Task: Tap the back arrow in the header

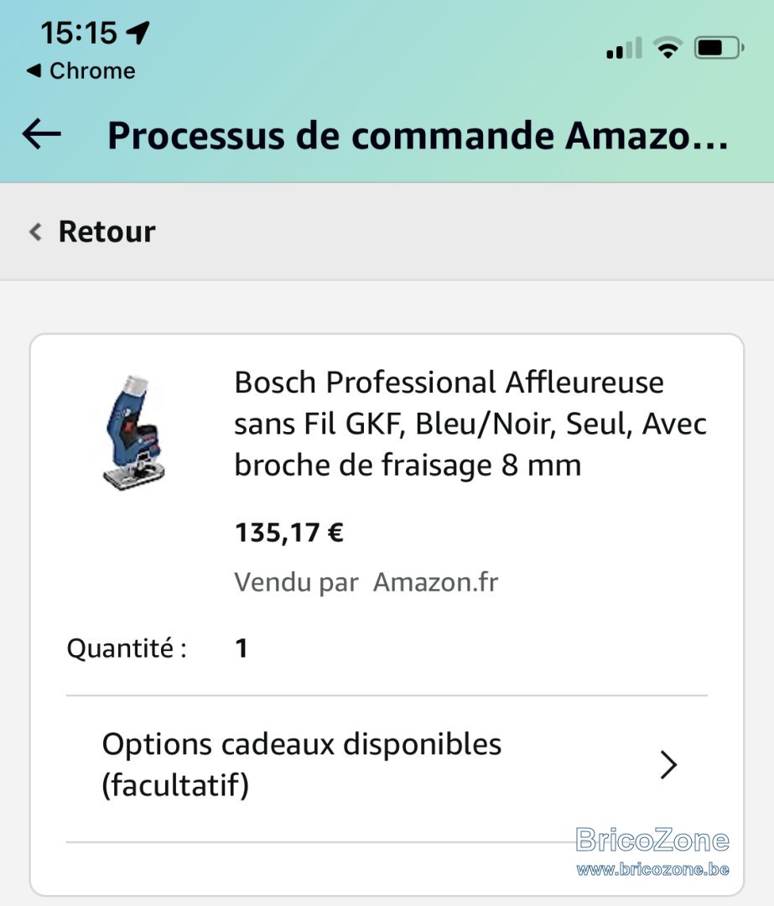Action: pyautogui.click(x=42, y=134)
